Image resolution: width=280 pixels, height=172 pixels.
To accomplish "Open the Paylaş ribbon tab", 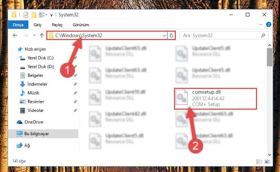I will point(57,25).
